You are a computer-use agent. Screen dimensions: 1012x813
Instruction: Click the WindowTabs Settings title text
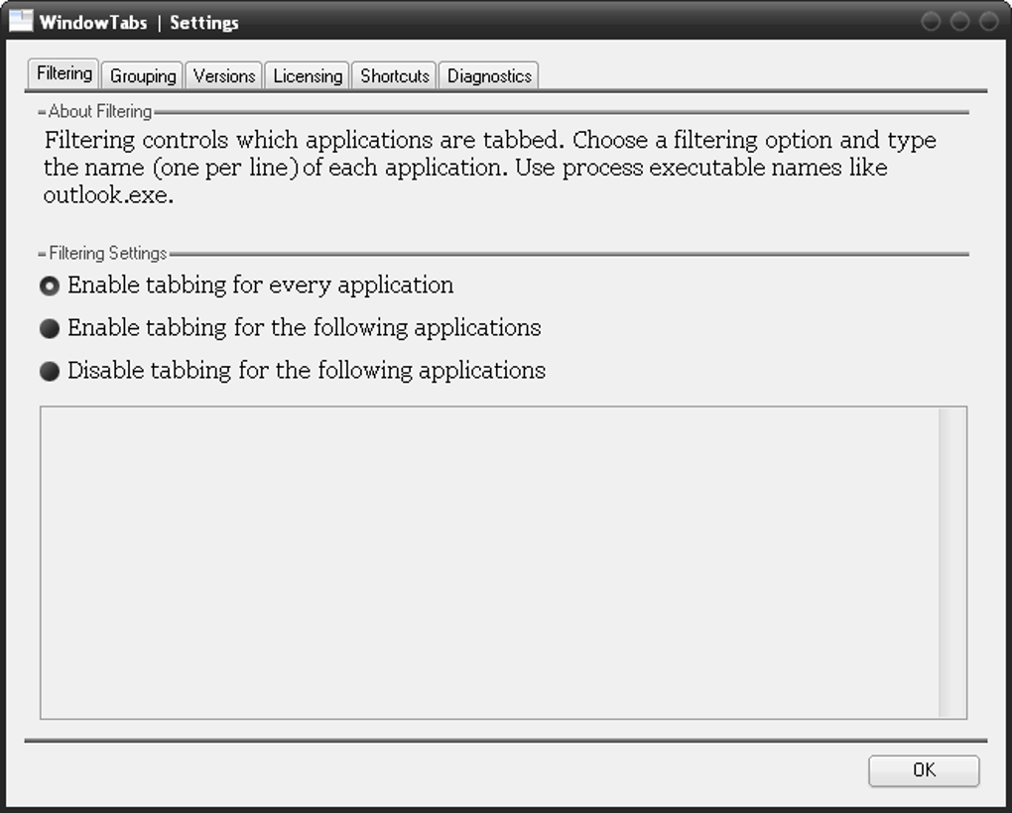tap(139, 22)
